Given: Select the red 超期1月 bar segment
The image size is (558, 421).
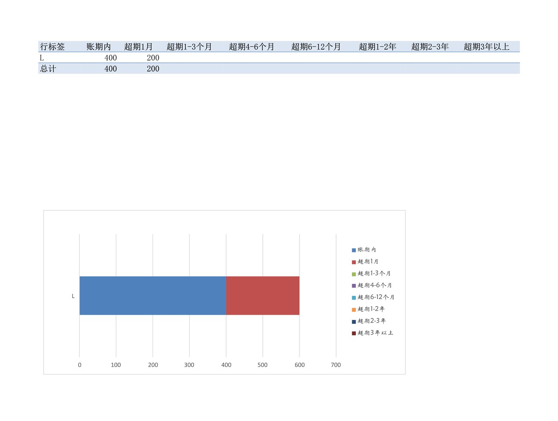Looking at the screenshot, I should [263, 295].
